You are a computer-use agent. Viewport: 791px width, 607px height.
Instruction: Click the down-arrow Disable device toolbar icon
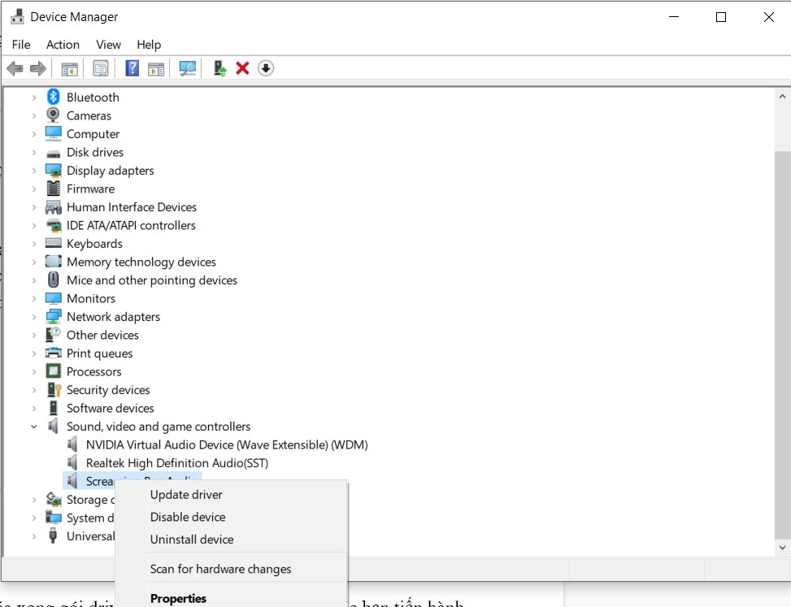(266, 68)
